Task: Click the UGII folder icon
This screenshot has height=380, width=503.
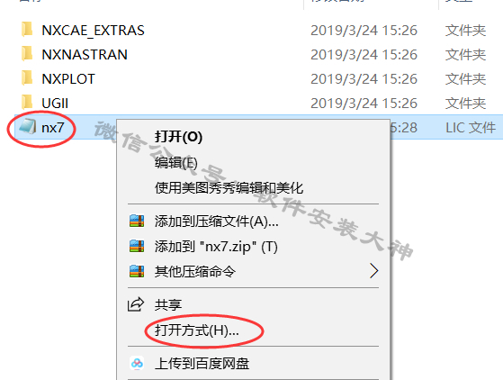Action: pos(27,103)
